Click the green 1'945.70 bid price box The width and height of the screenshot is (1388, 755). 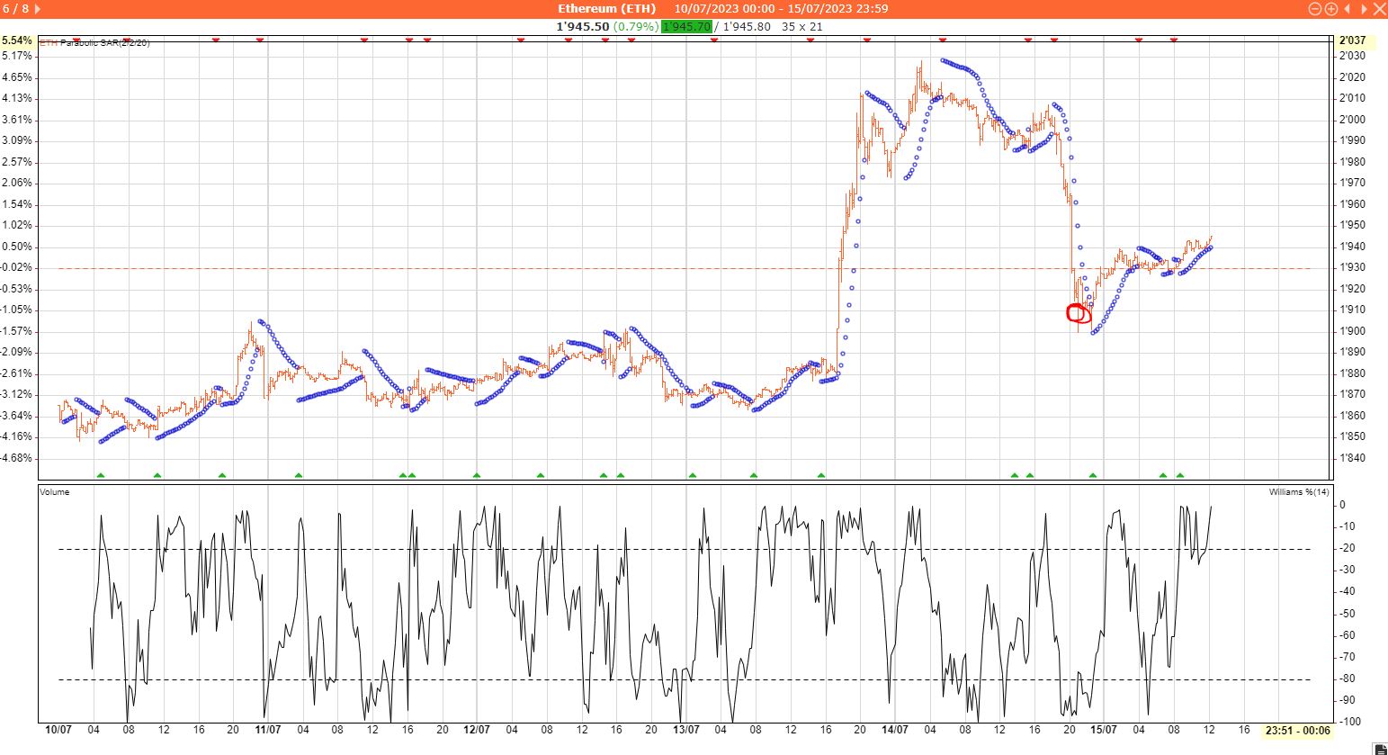tap(686, 26)
